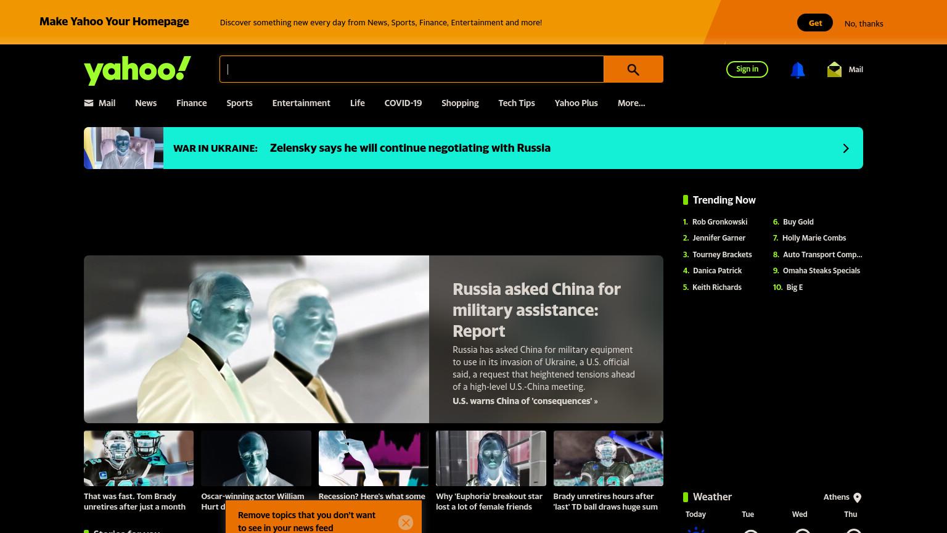Viewport: 947px width, 533px height.
Task: Click U.S. warns China of 'consequences' link
Action: click(525, 401)
